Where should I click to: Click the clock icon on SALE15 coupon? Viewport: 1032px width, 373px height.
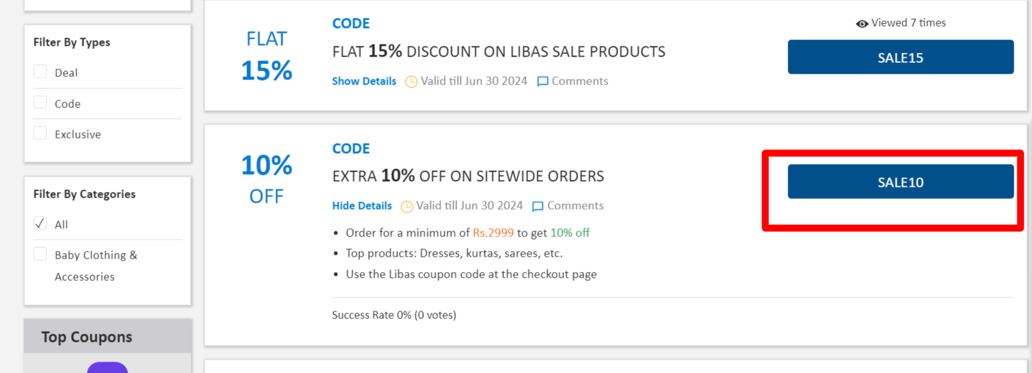[x=411, y=81]
